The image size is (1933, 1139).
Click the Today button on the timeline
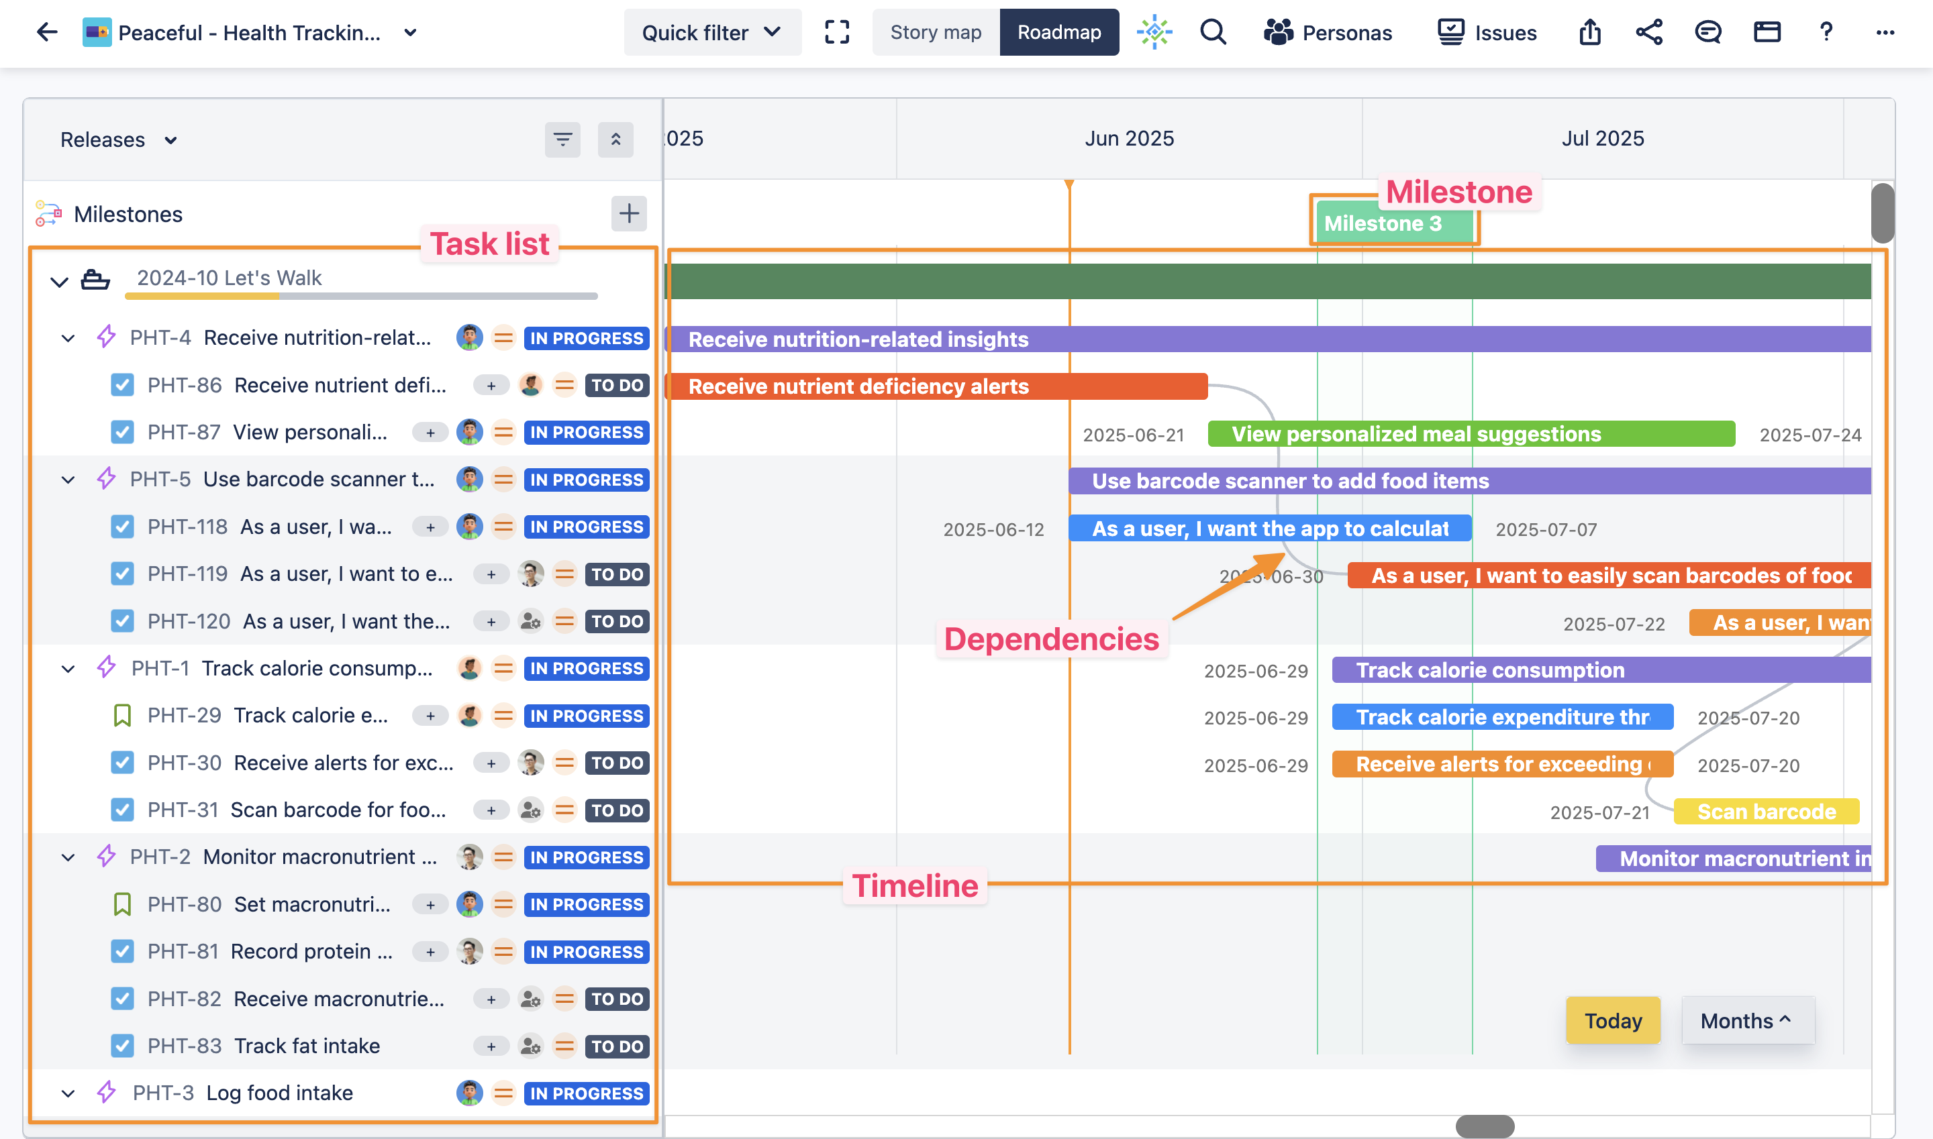(x=1613, y=1021)
